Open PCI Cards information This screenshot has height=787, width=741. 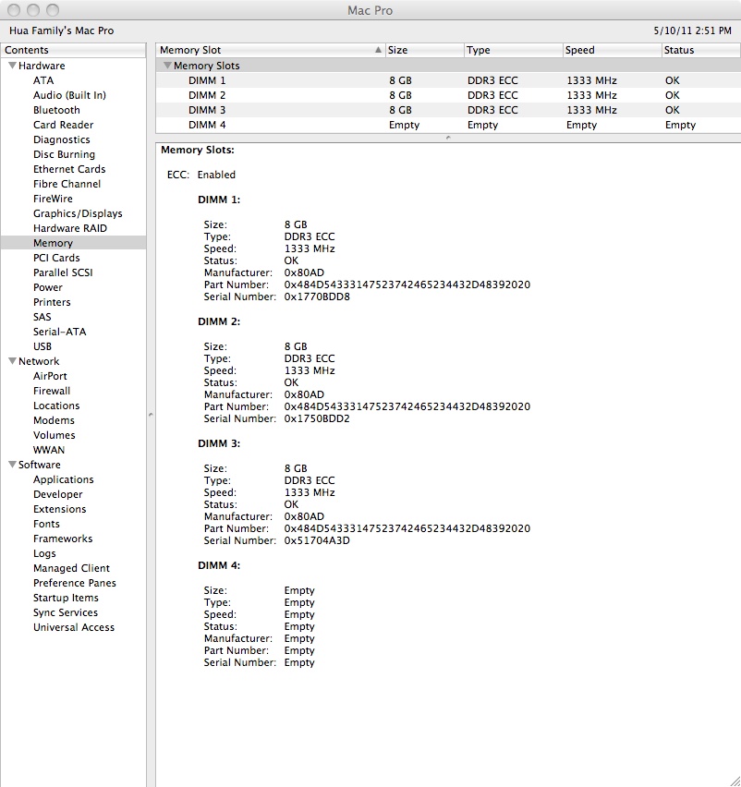pos(56,258)
